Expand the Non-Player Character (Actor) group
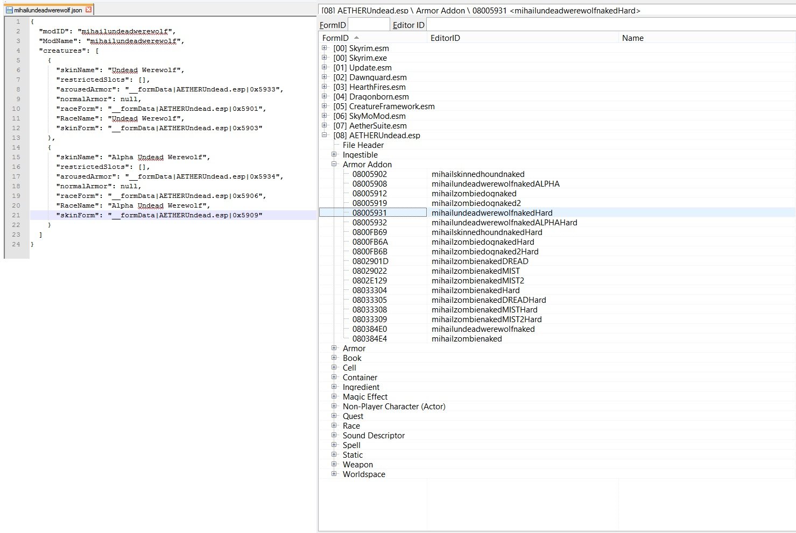796x533 pixels. click(x=334, y=407)
